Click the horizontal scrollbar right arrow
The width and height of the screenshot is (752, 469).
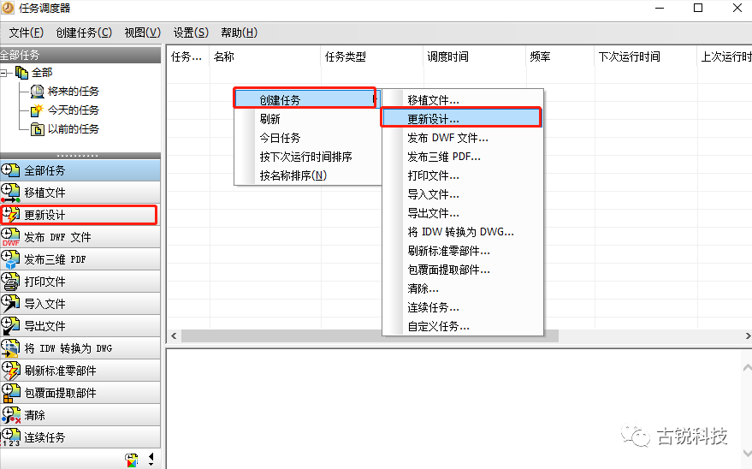747,335
